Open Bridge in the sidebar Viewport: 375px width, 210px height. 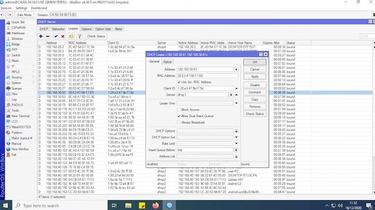pos(16,44)
